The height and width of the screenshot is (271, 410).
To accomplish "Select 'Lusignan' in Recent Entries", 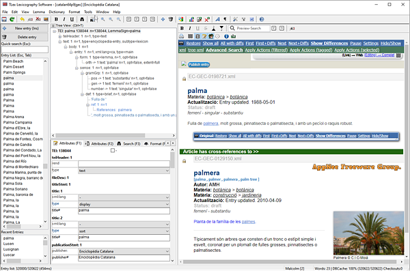I will [x=11, y=250].
